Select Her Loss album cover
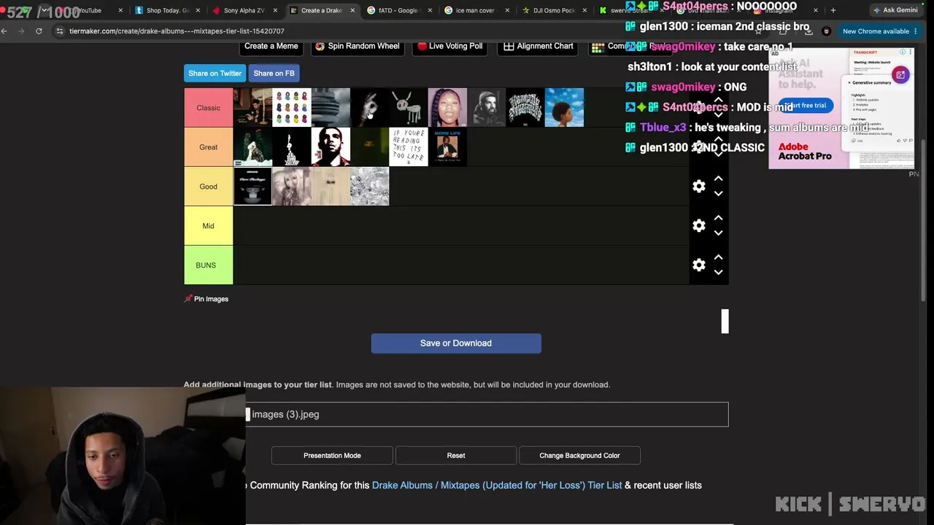This screenshot has width=934, height=525. point(447,108)
